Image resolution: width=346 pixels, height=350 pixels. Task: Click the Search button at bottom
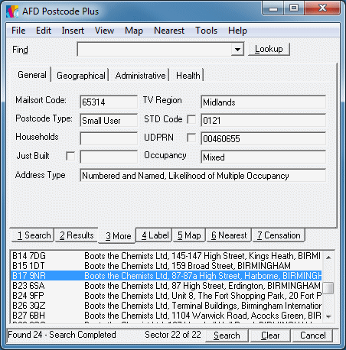coord(227,335)
